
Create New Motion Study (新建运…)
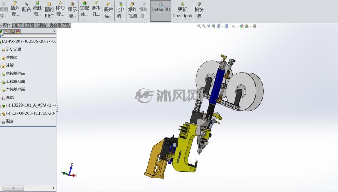[x=108, y=10]
